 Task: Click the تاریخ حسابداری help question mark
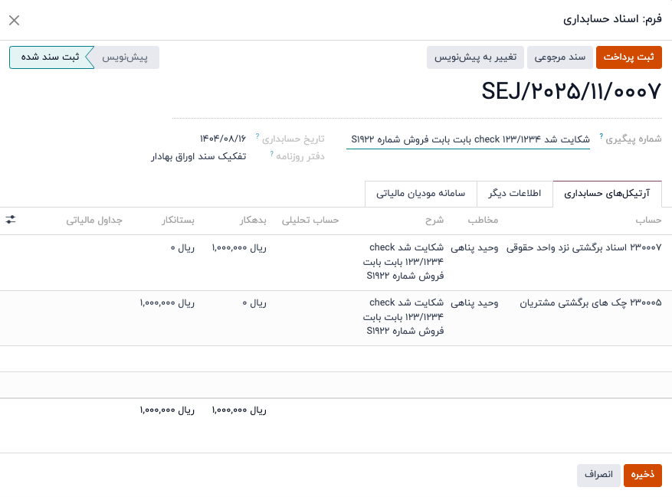point(257,136)
